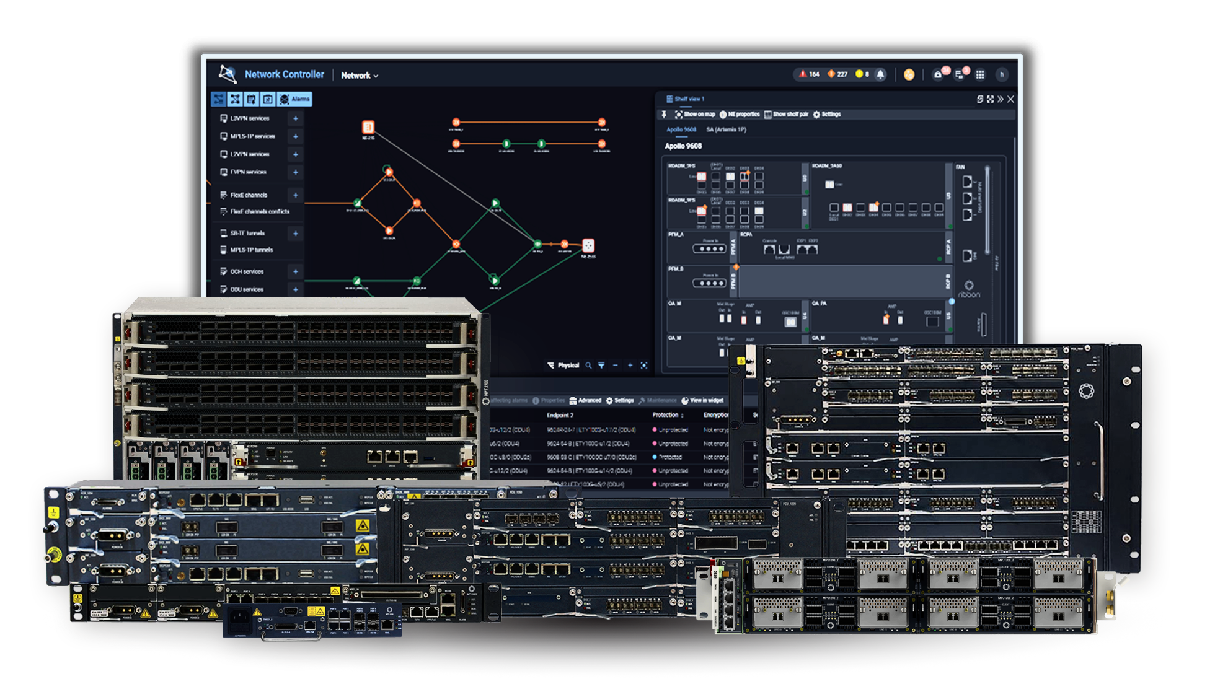
Task: Open the calendar schedule toolbar icon
Action: [x=251, y=99]
